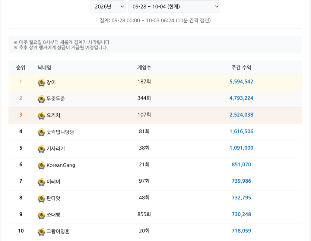Click the nickname 키사라기

[x=55, y=149]
